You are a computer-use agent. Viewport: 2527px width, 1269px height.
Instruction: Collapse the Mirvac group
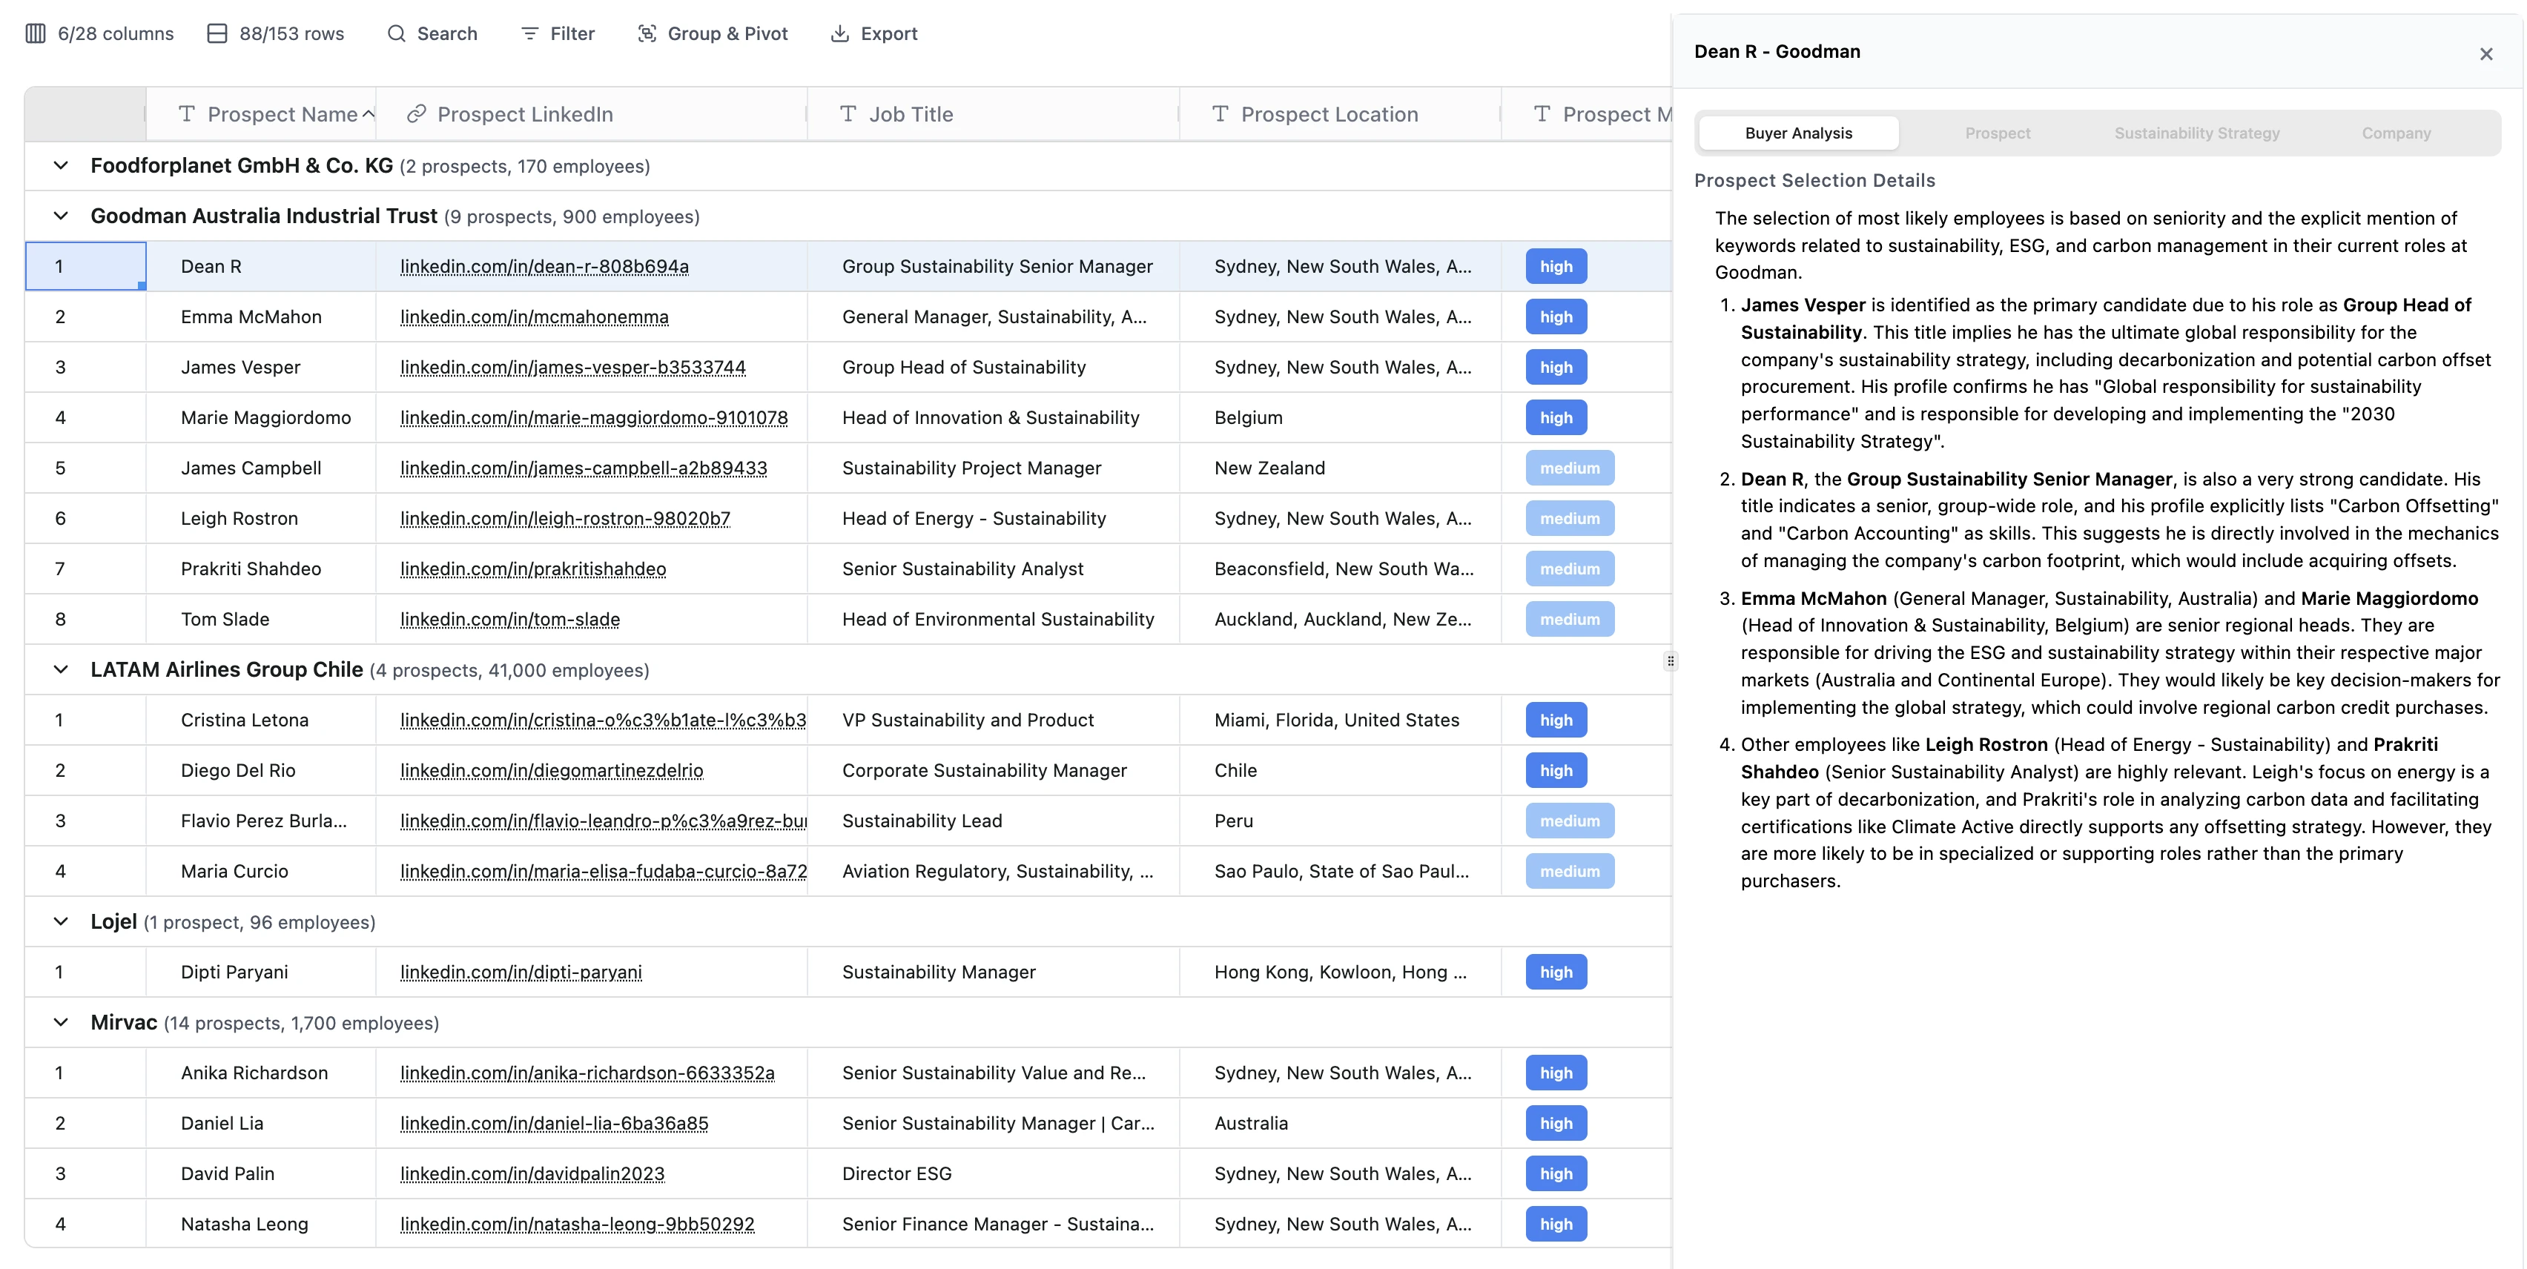point(61,1023)
